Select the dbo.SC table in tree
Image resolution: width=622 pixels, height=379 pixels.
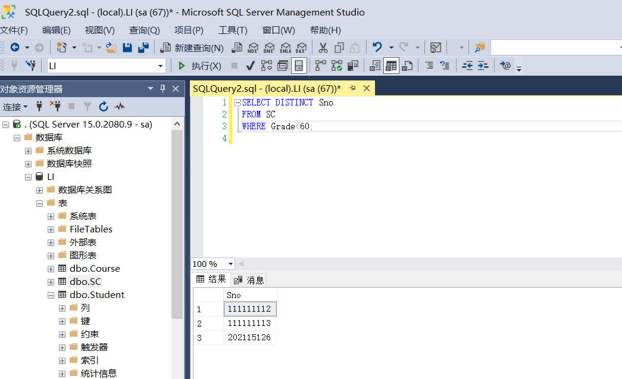click(x=85, y=282)
